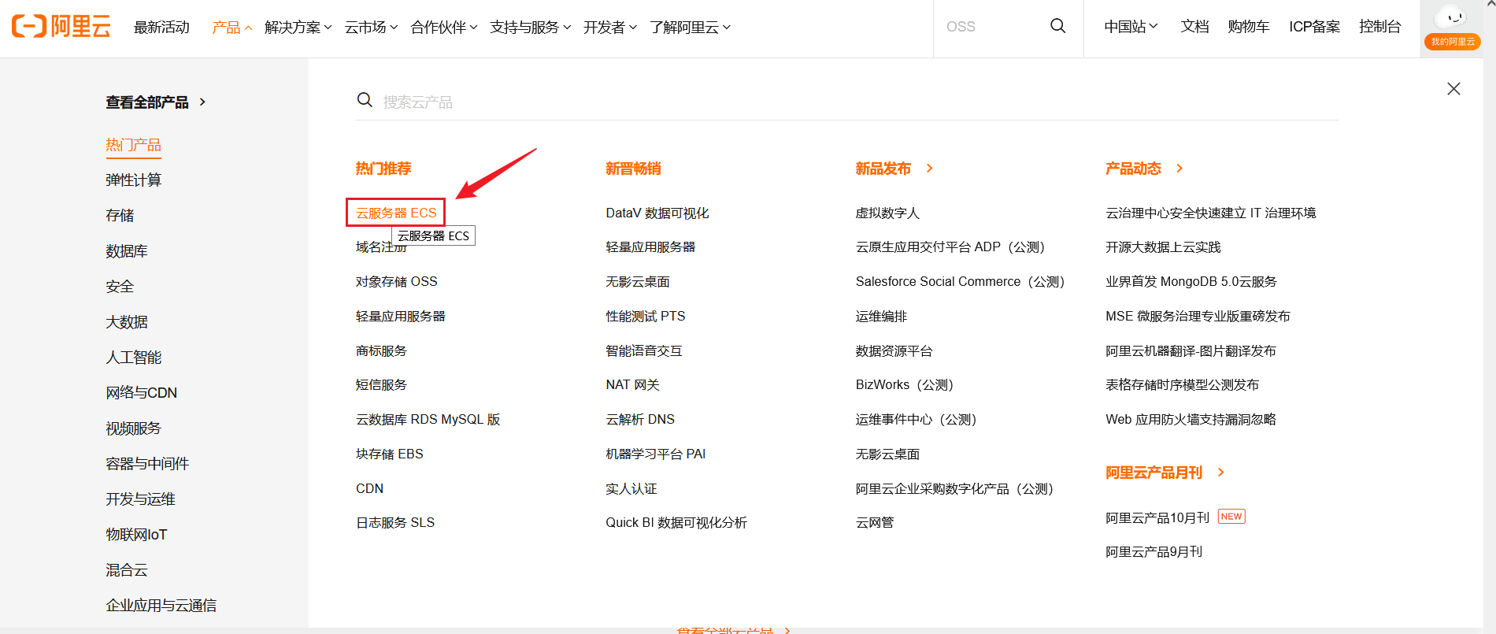Open the CDN product link
The image size is (1496, 634).
[x=369, y=488]
